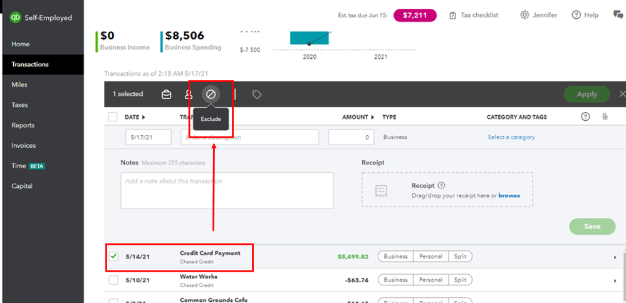
Task: Open the tag icon in bulk toolbar
Action: (x=257, y=95)
